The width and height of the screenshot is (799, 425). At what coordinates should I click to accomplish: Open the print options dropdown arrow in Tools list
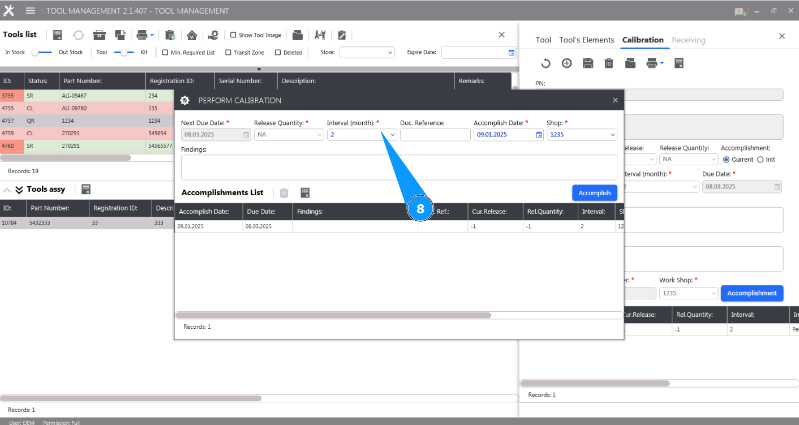[x=152, y=36]
